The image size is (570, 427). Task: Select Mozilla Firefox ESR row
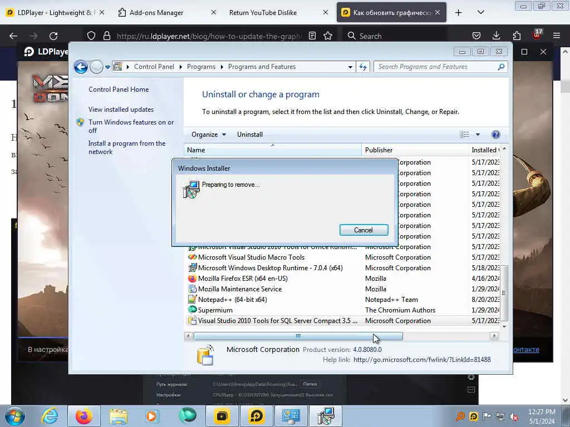tap(343, 278)
